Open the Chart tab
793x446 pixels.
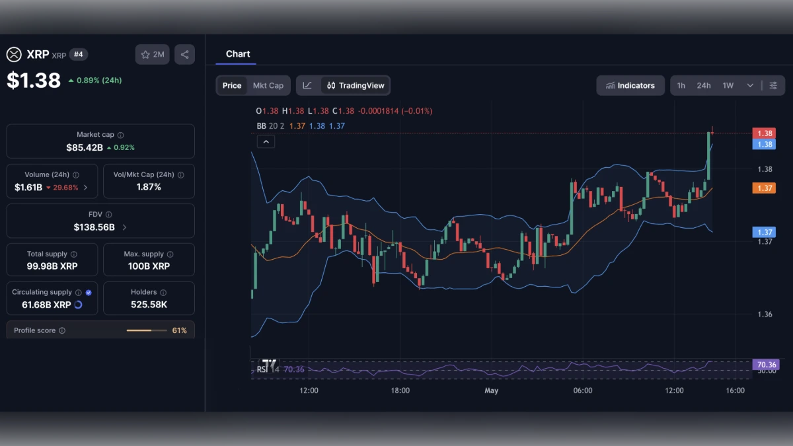[238, 54]
